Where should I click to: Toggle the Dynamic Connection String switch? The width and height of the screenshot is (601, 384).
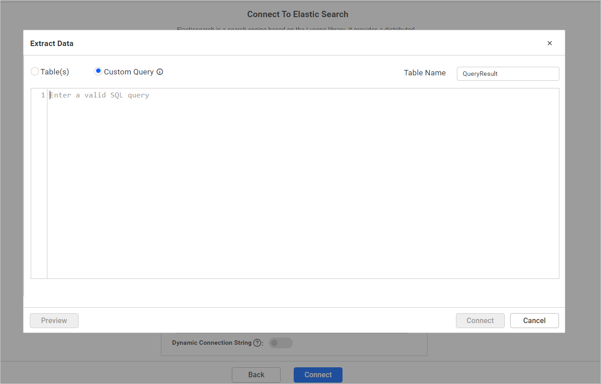281,343
